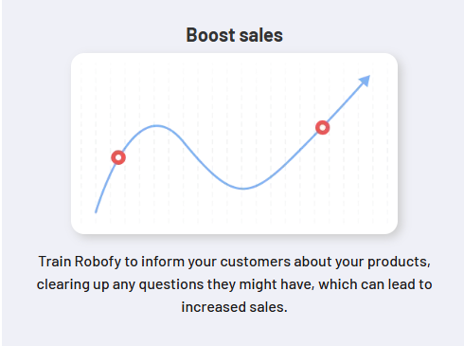Select the 'Boost sales' heading
Viewport: 464px width, 346px height.
tap(234, 35)
